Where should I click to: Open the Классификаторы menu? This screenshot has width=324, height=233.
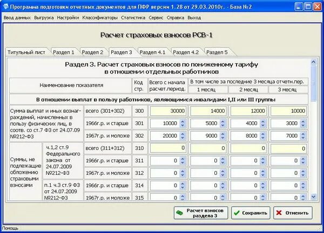tap(100, 18)
